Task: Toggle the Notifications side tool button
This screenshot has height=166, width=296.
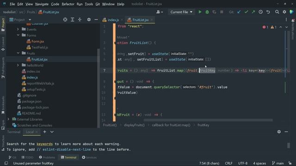Action: 293,29
